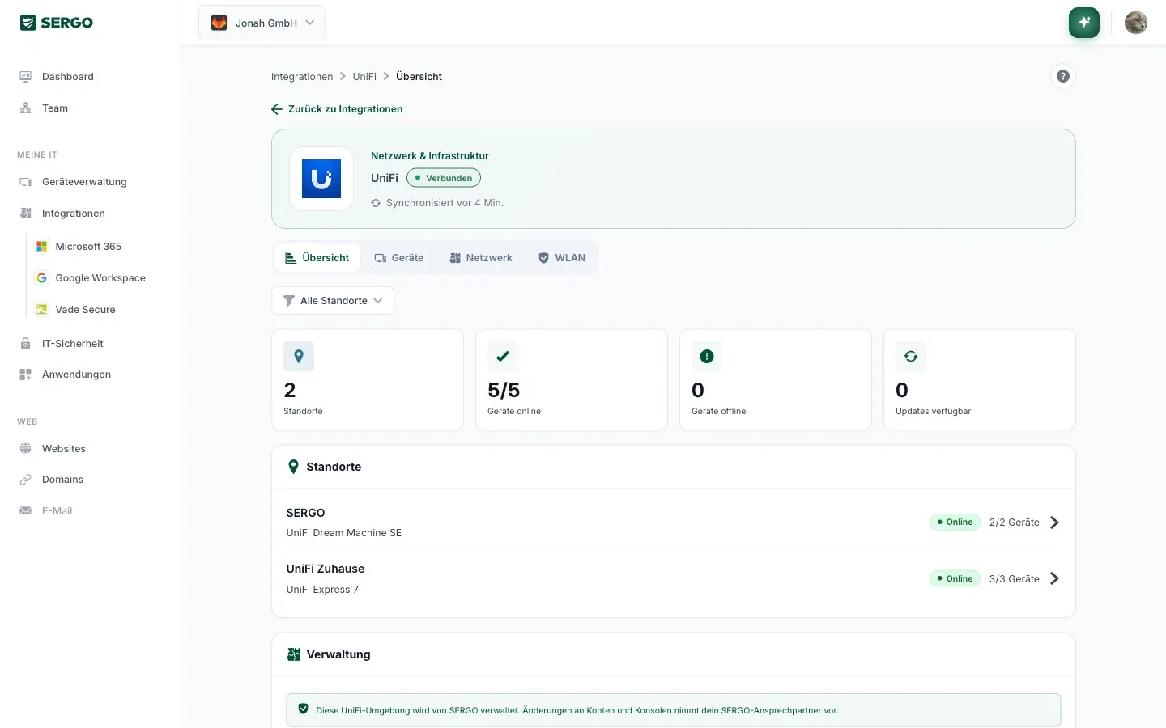Open the Jonah GmbH organization dropdown
Viewport: 1166px width, 728px height.
[x=262, y=23]
